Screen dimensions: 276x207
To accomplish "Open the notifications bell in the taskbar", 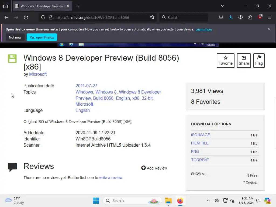I will [x=258, y=201].
